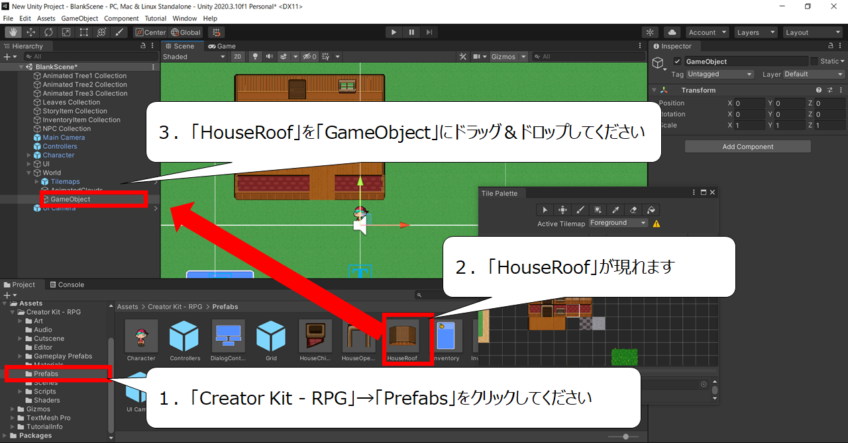This screenshot has width=848, height=443.
Task: Select the Tile Palette box fill tool
Action: pyautogui.click(x=598, y=210)
